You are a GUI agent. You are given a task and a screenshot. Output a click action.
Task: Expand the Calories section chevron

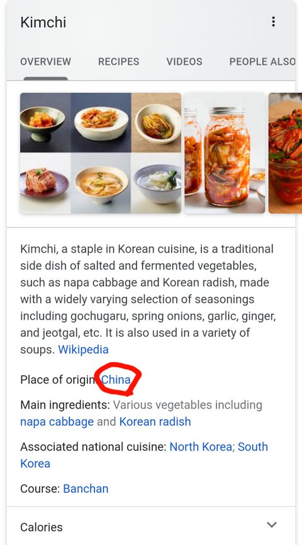[272, 524]
